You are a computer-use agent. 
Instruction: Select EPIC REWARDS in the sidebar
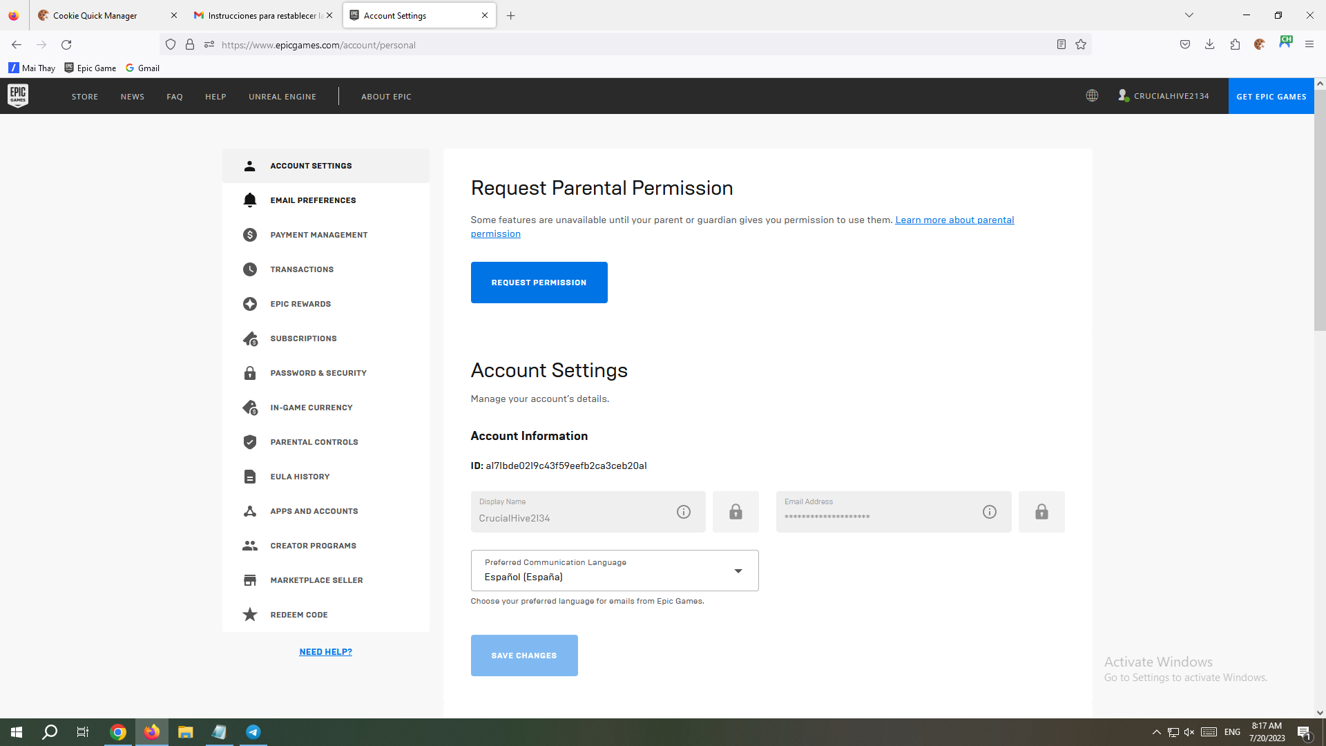point(326,304)
